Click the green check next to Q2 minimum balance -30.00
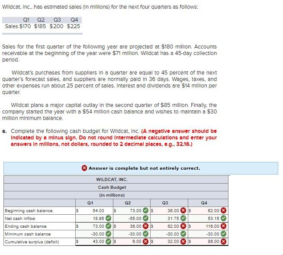 tap(145, 234)
